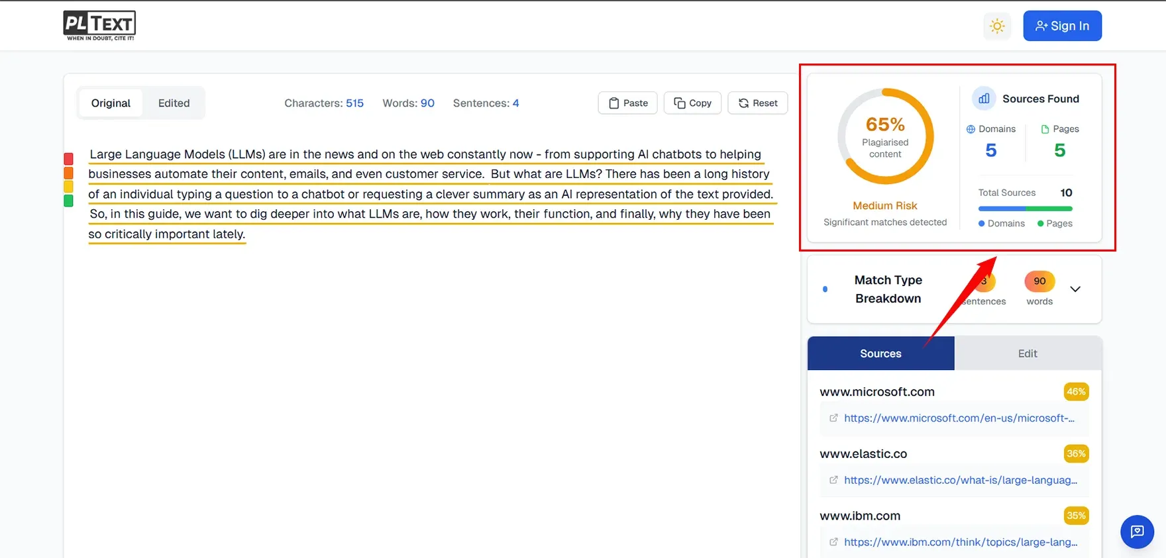Open the elastic.co source link

pyautogui.click(x=960, y=481)
